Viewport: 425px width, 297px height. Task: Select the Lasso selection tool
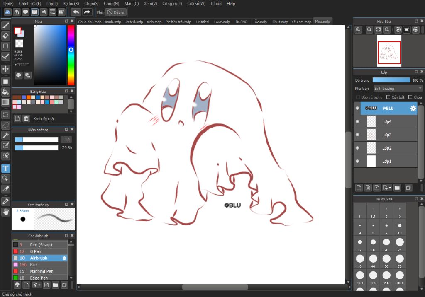pos(5,125)
